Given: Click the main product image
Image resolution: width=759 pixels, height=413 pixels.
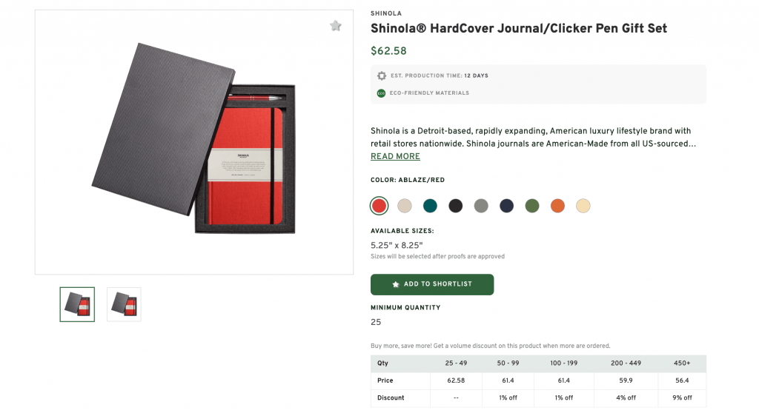Looking at the screenshot, I should pos(194,142).
